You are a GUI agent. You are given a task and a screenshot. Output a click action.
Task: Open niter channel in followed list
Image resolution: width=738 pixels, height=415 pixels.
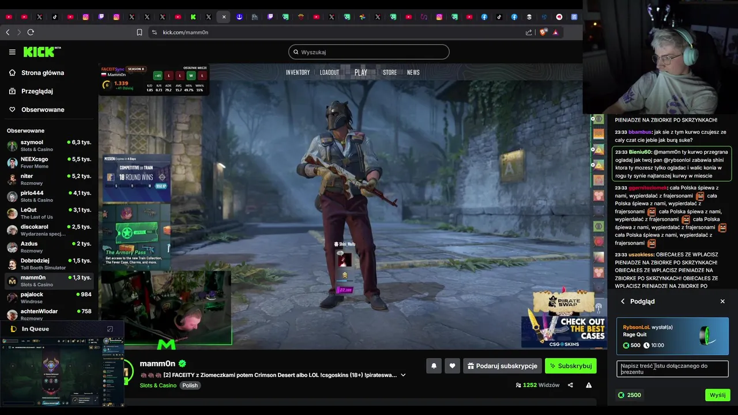[48, 179]
